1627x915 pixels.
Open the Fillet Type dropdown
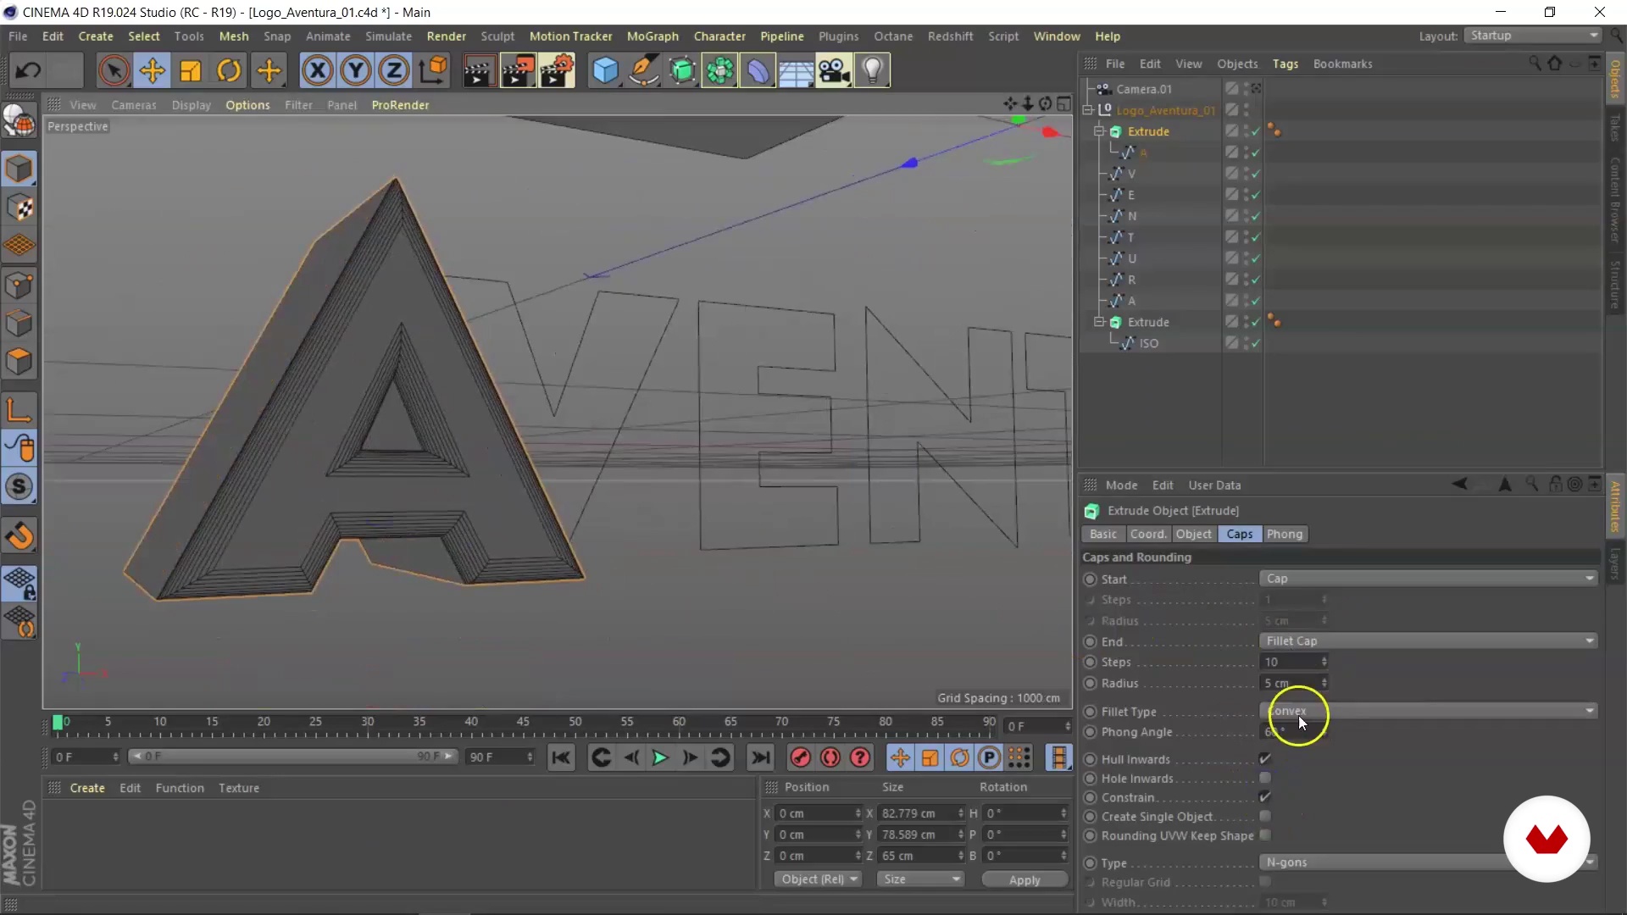point(1429,711)
